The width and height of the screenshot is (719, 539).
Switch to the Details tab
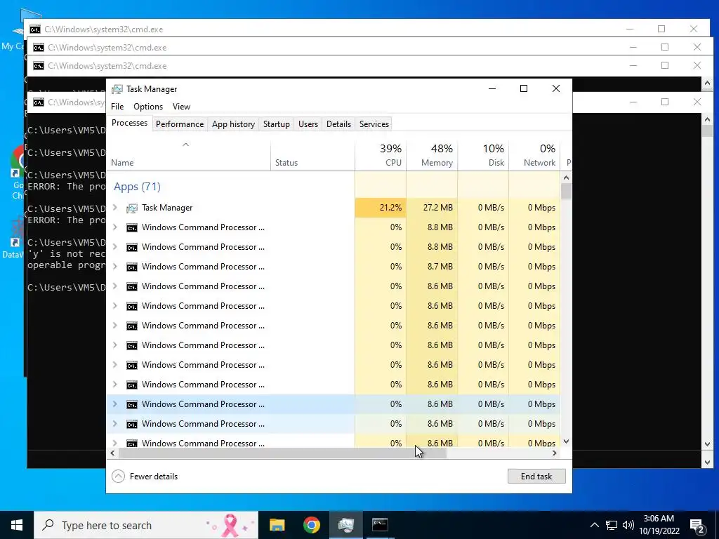[338, 124]
